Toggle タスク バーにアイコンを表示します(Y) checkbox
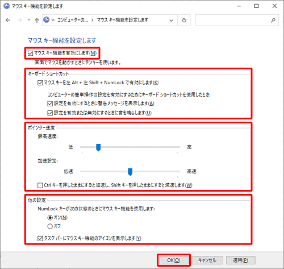 coord(40,238)
